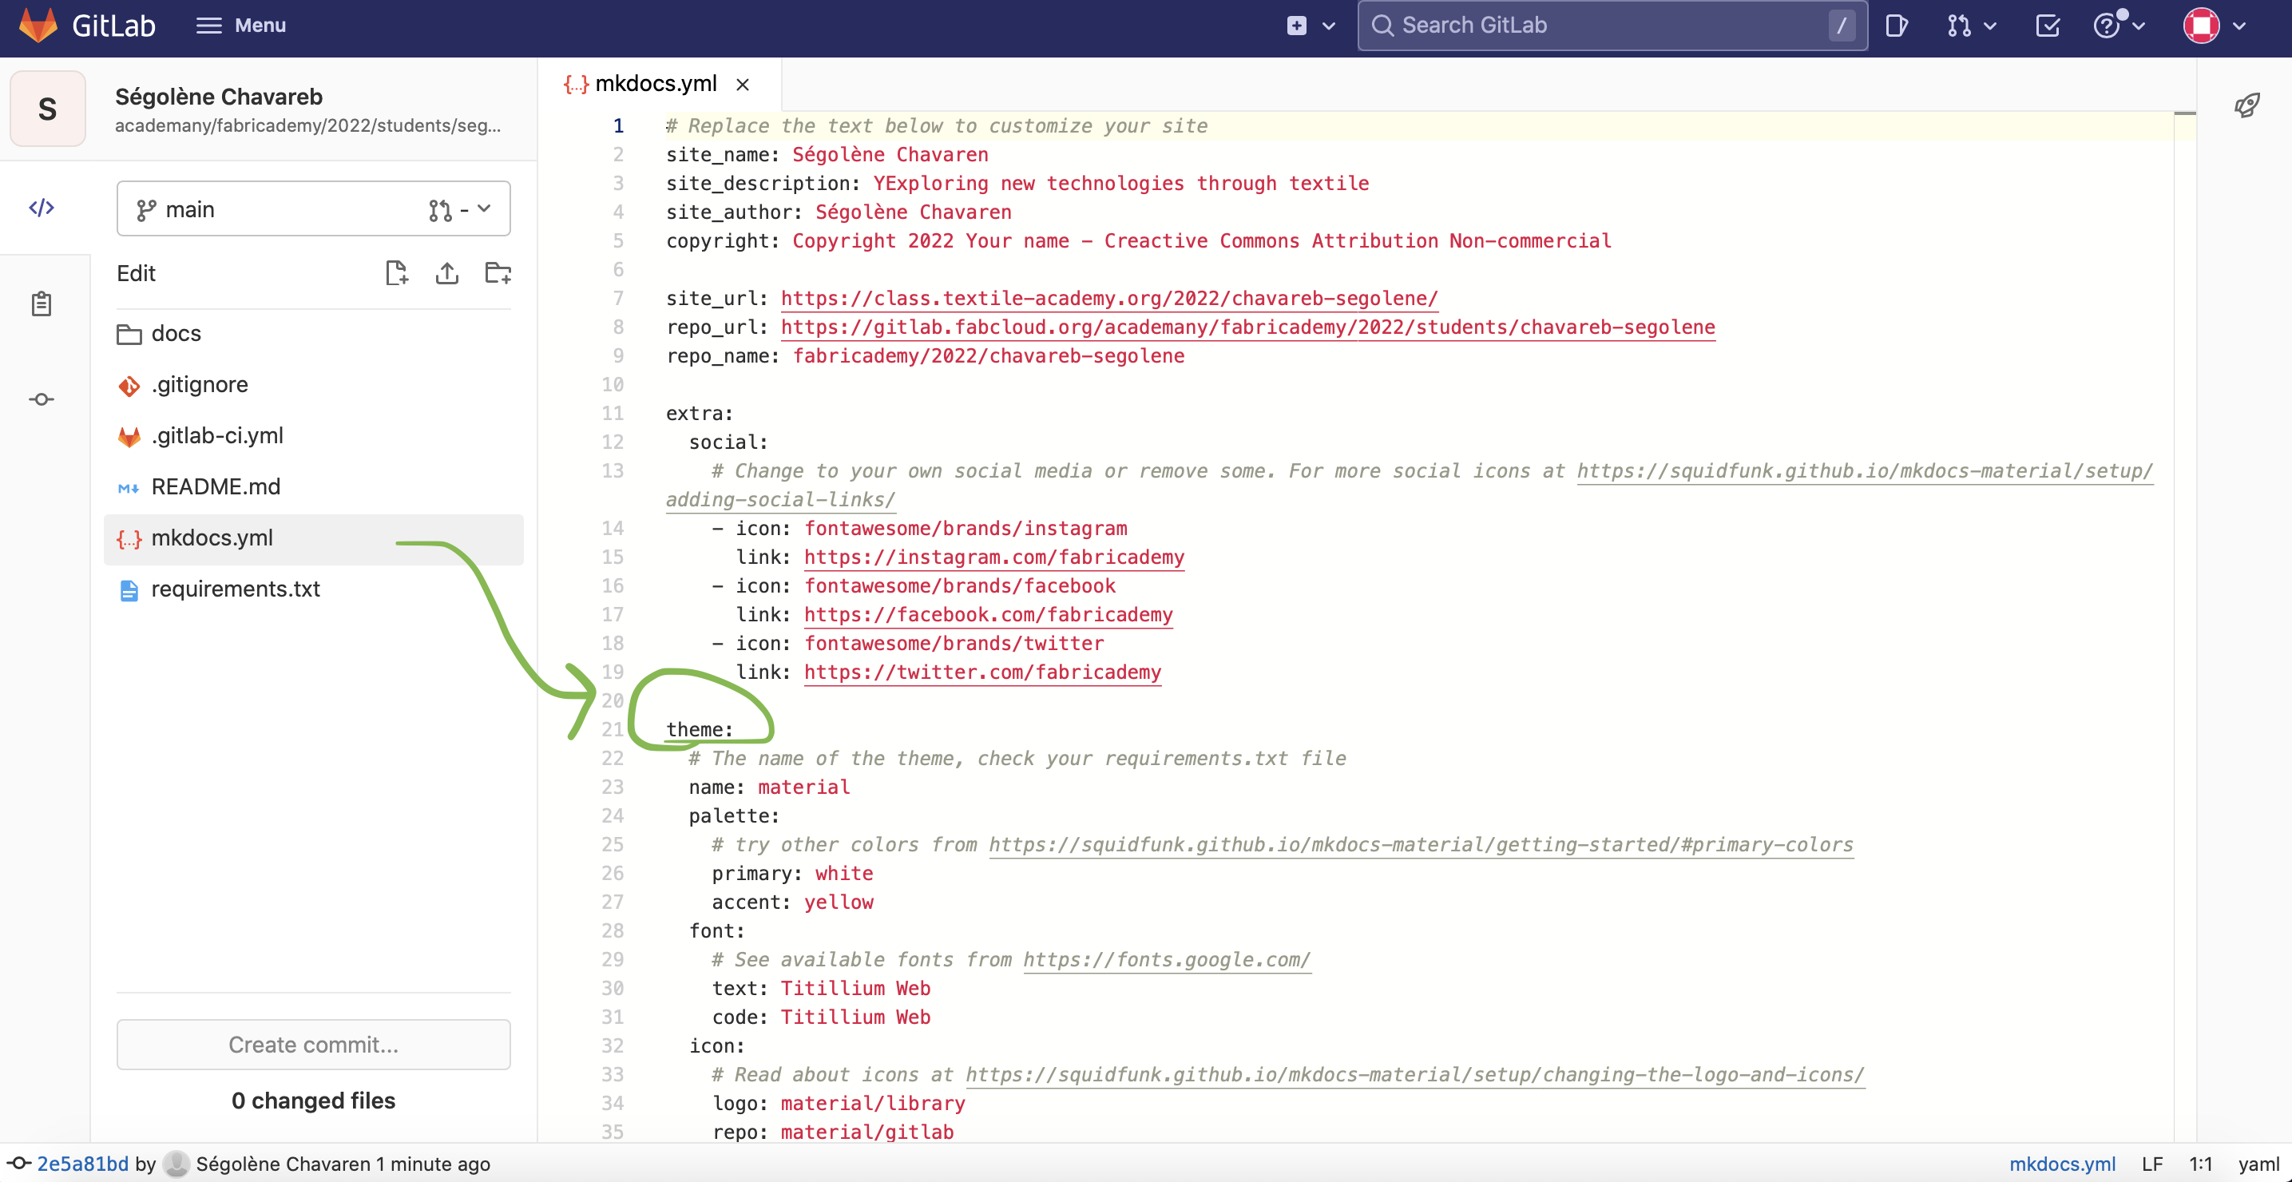Expand the create new dropdown arrow
2292x1182 pixels.
1328,26
